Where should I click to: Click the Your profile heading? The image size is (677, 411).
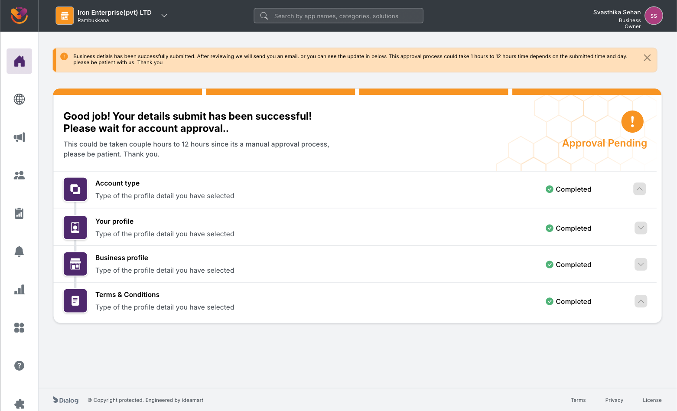click(x=114, y=222)
